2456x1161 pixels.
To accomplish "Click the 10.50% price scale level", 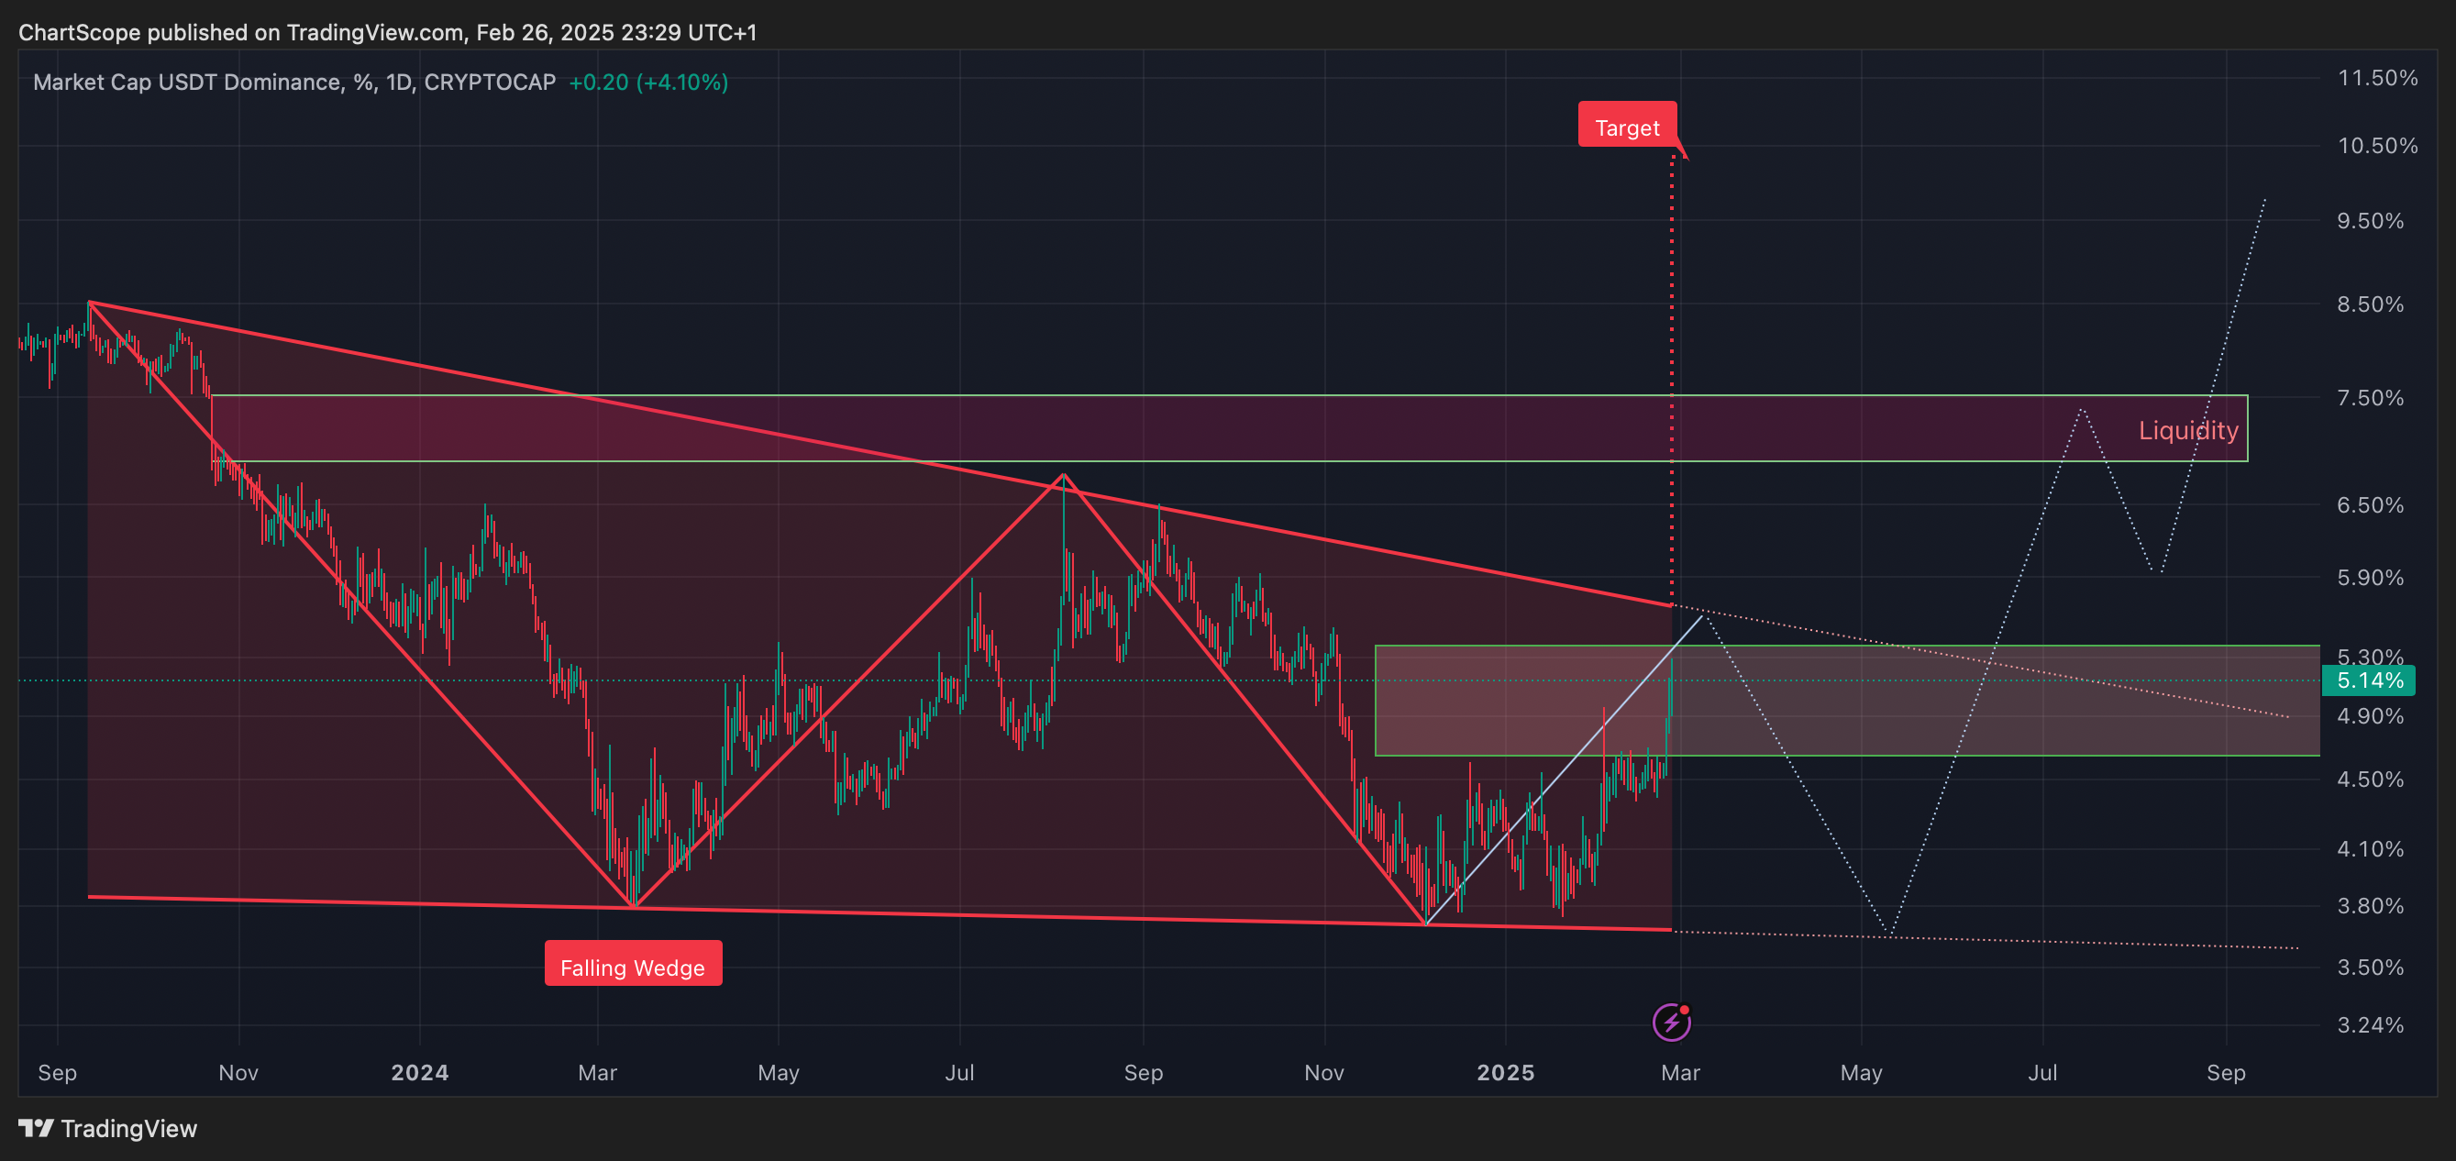I will (2376, 146).
